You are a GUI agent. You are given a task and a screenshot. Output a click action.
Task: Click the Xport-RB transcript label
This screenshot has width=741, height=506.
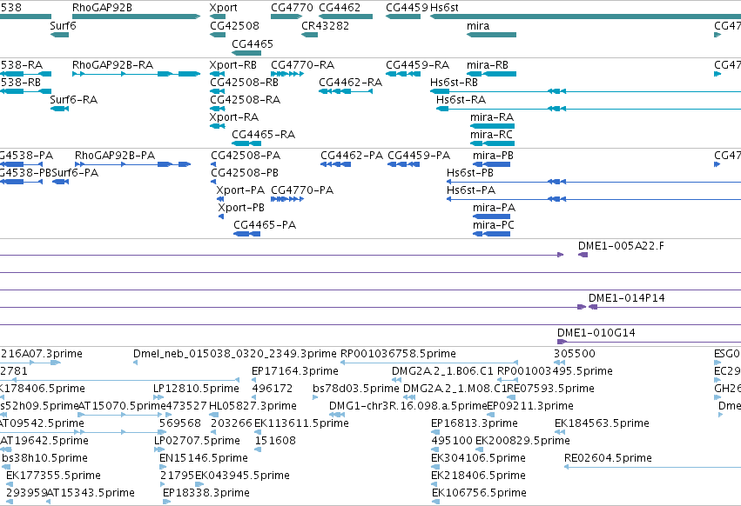tap(233, 64)
